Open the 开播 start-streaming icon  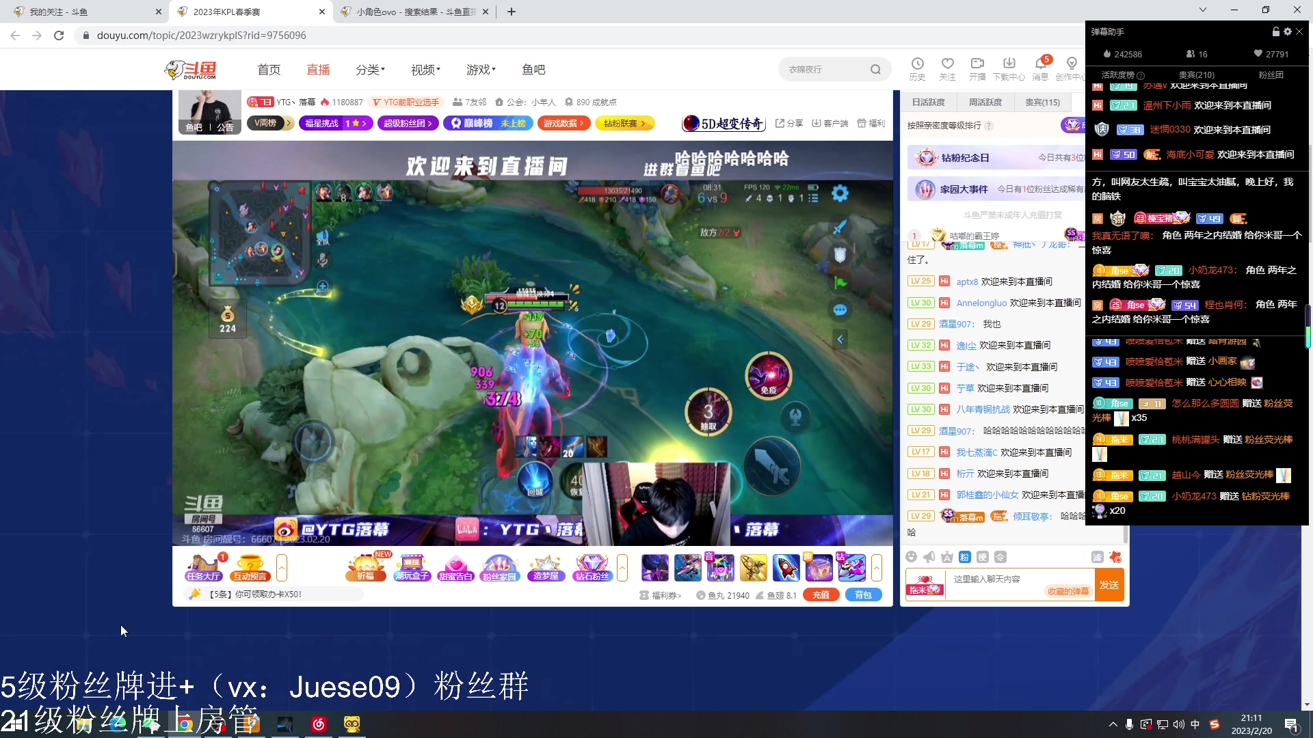(x=977, y=68)
